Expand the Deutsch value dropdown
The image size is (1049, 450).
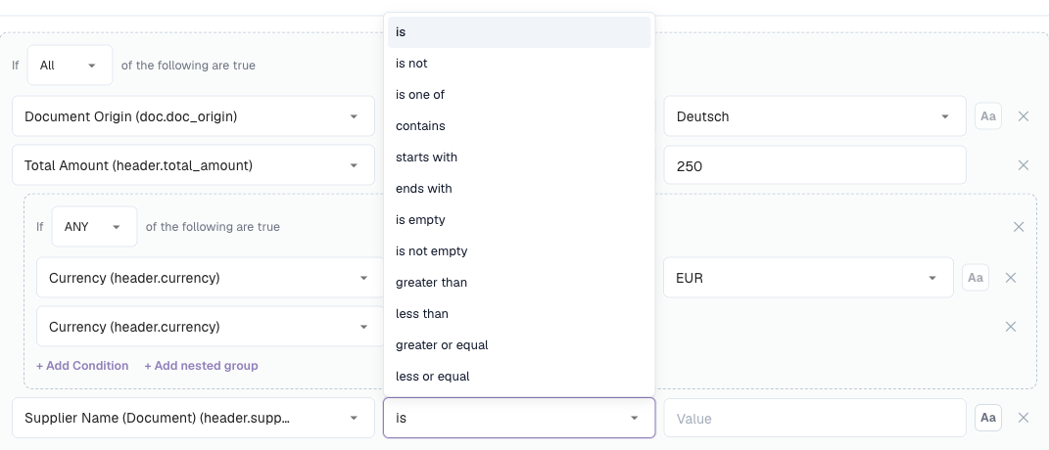(815, 116)
